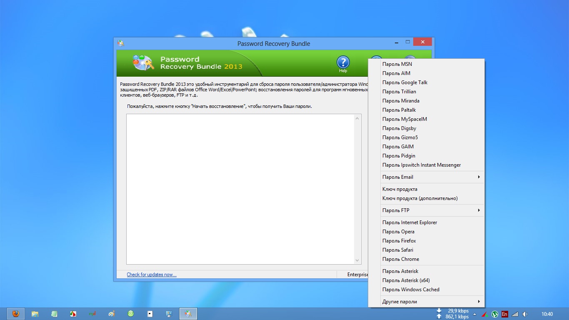Open the paint palette app in taskbar
Image resolution: width=569 pixels, height=320 pixels.
coord(111,314)
